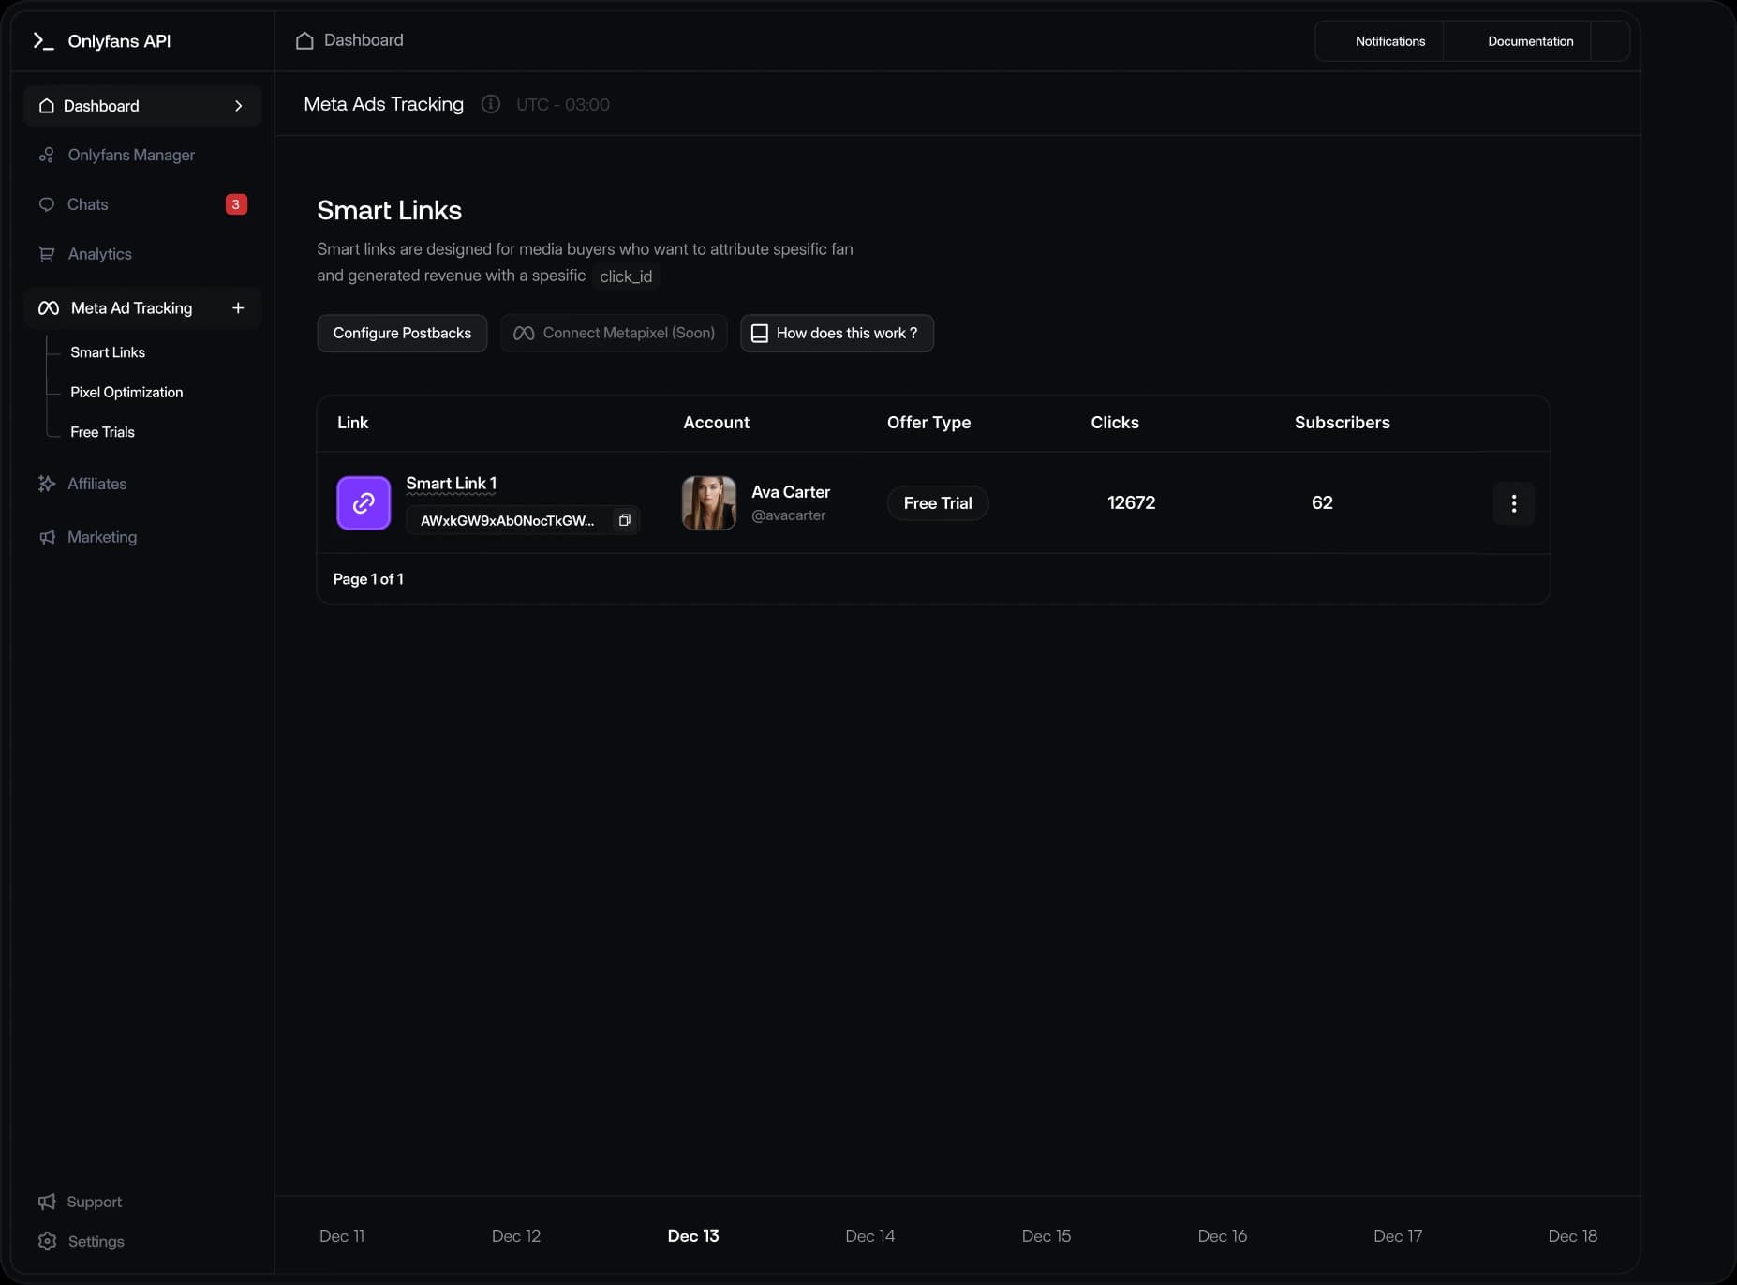Click the Smart Link 1 name
The image size is (1737, 1285).
click(x=452, y=484)
